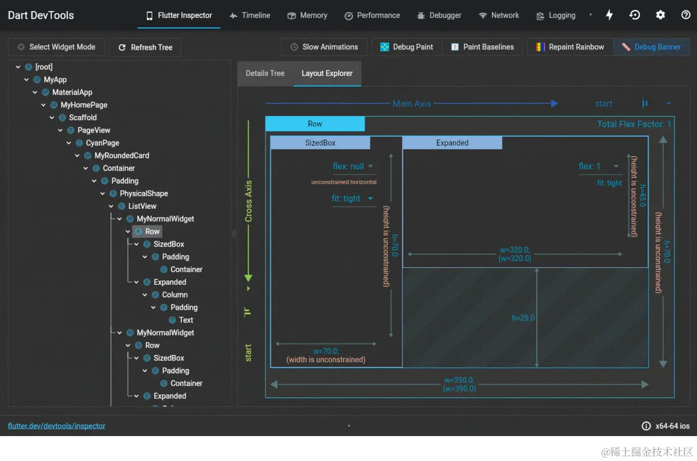Click the MyHomePage widget icon
The image size is (697, 461).
click(x=54, y=105)
